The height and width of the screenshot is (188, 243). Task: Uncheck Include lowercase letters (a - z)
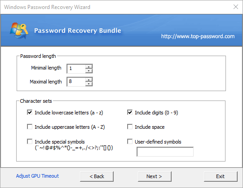tap(30, 112)
